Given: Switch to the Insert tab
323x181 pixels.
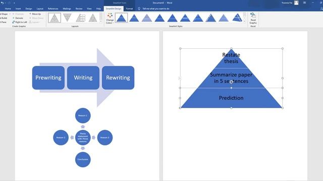Looking at the screenshot, I should coord(18,9).
